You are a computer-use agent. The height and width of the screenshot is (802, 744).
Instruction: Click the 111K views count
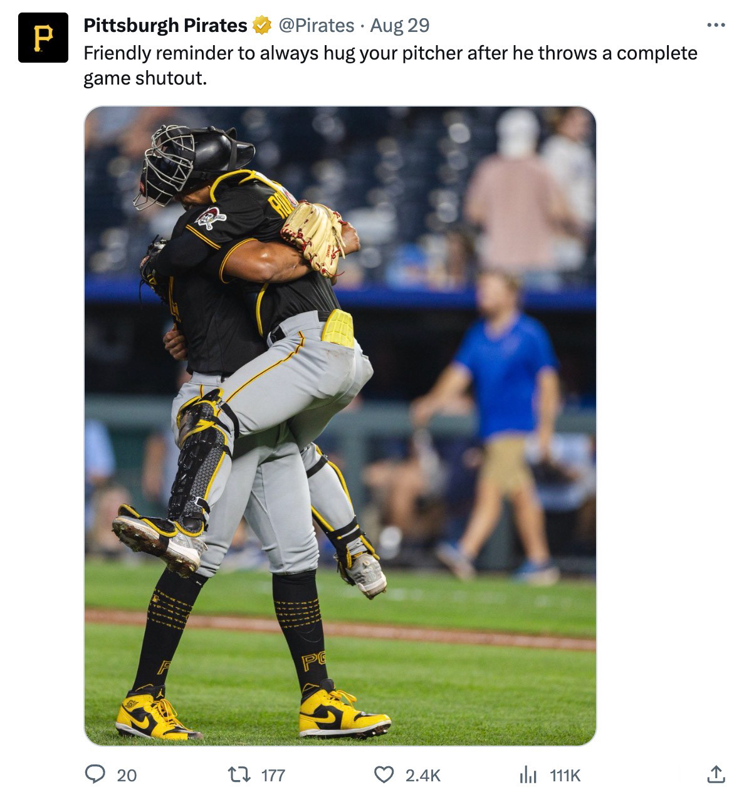pyautogui.click(x=565, y=776)
